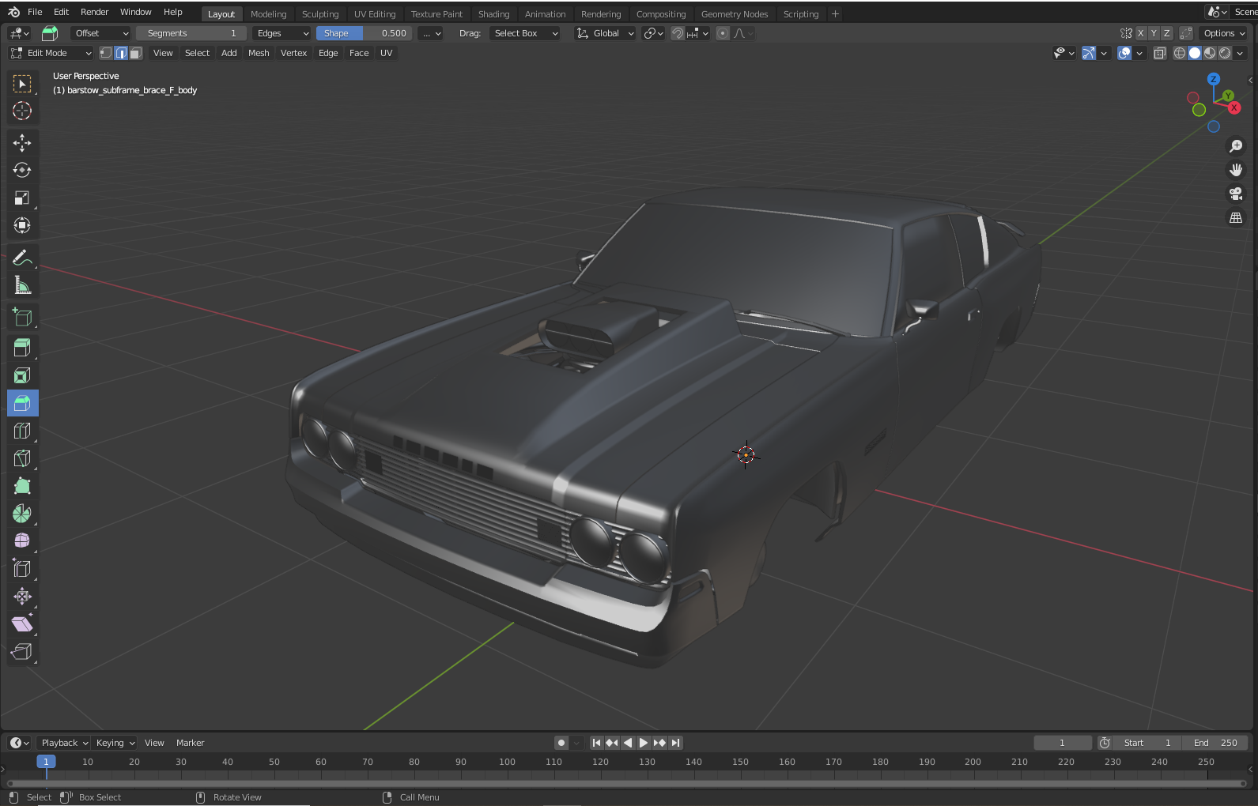This screenshot has height=806, width=1258.
Task: Jump to the animation end frame
Action: coord(675,743)
